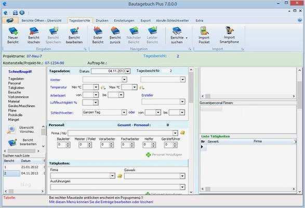Expand Firma / NU dropdown

[x=175, y=133]
